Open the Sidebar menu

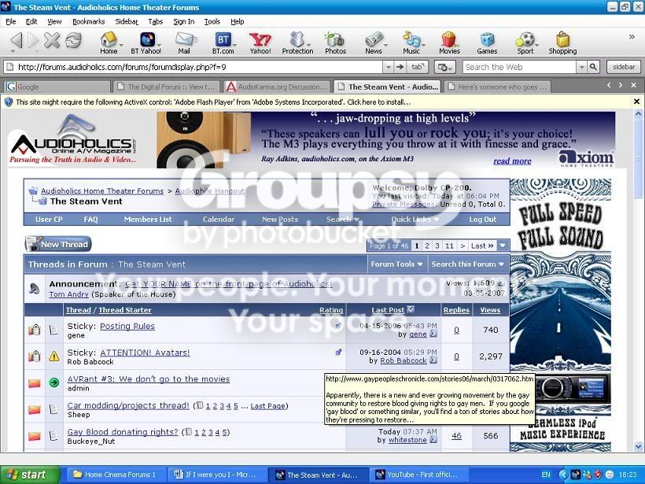coord(127,21)
